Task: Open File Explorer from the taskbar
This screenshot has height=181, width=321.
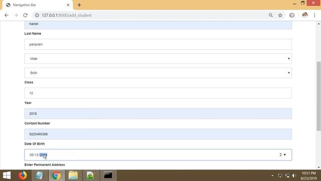Action: pyautogui.click(x=73, y=175)
